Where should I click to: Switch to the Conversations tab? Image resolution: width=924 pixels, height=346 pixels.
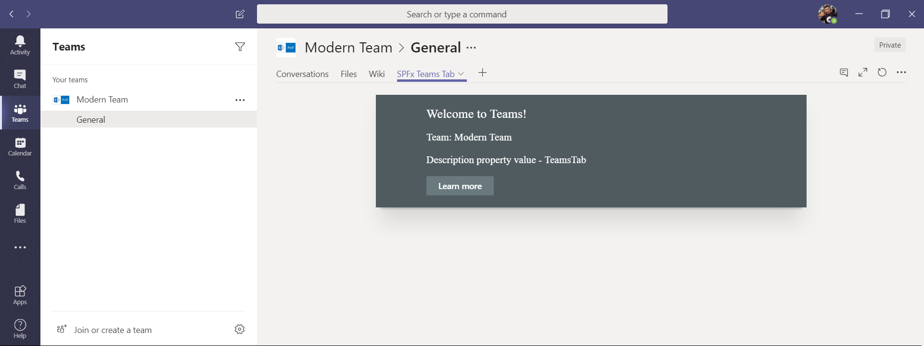tap(302, 74)
